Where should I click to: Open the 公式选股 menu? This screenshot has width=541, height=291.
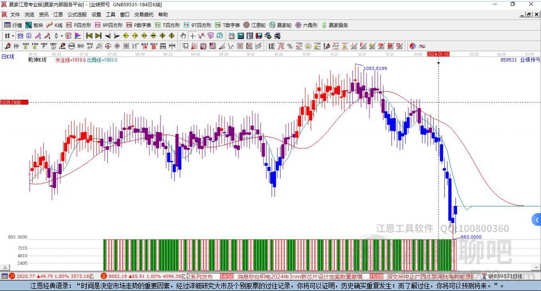coord(77,15)
